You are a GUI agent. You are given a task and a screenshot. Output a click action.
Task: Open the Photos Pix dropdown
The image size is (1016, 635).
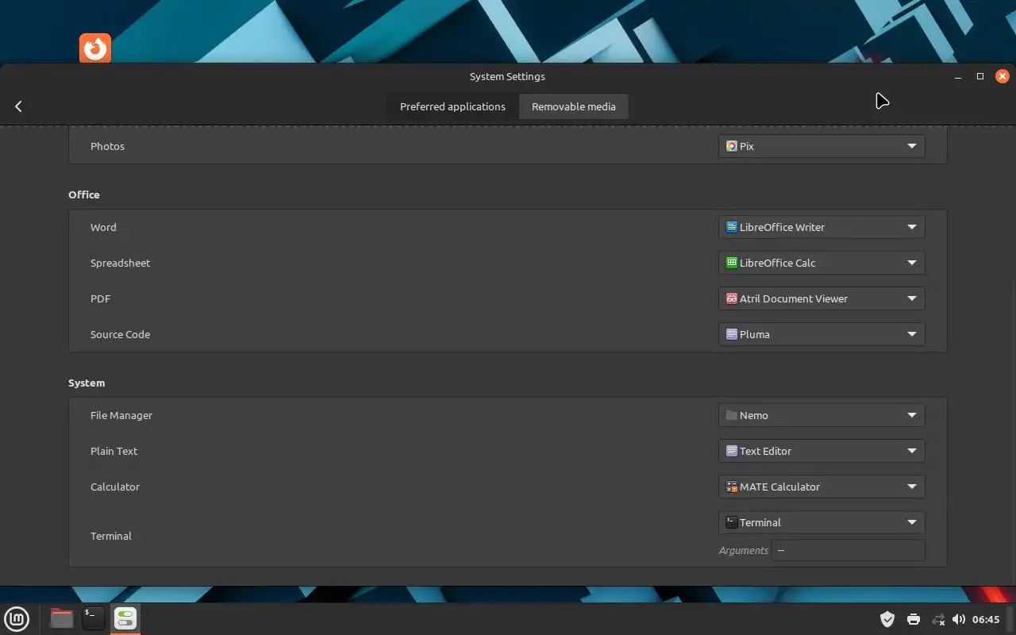point(822,146)
